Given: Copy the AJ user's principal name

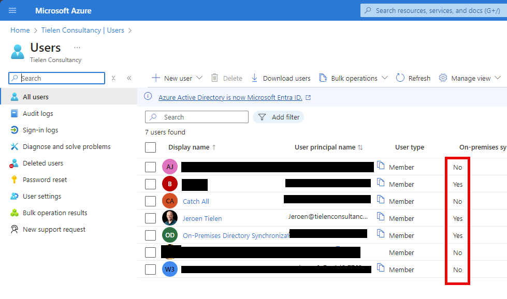Looking at the screenshot, I should pyautogui.click(x=381, y=166).
